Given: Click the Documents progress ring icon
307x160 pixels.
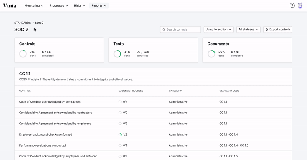Looking at the screenshot, I should pos(211,54).
